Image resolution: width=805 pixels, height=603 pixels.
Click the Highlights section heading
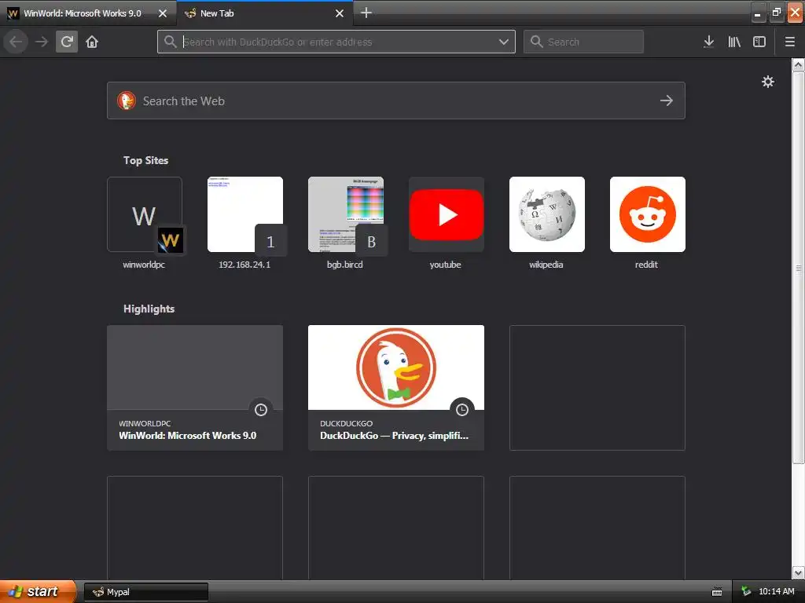(149, 309)
